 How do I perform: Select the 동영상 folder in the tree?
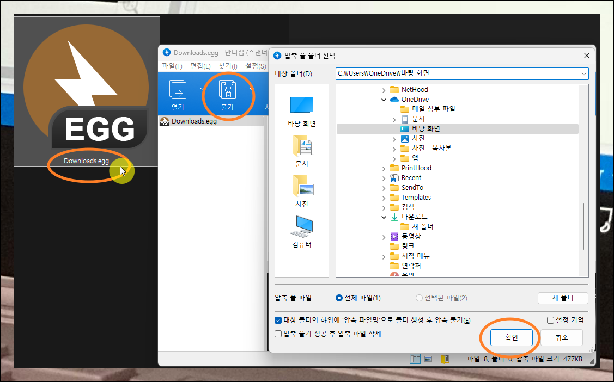coord(406,236)
